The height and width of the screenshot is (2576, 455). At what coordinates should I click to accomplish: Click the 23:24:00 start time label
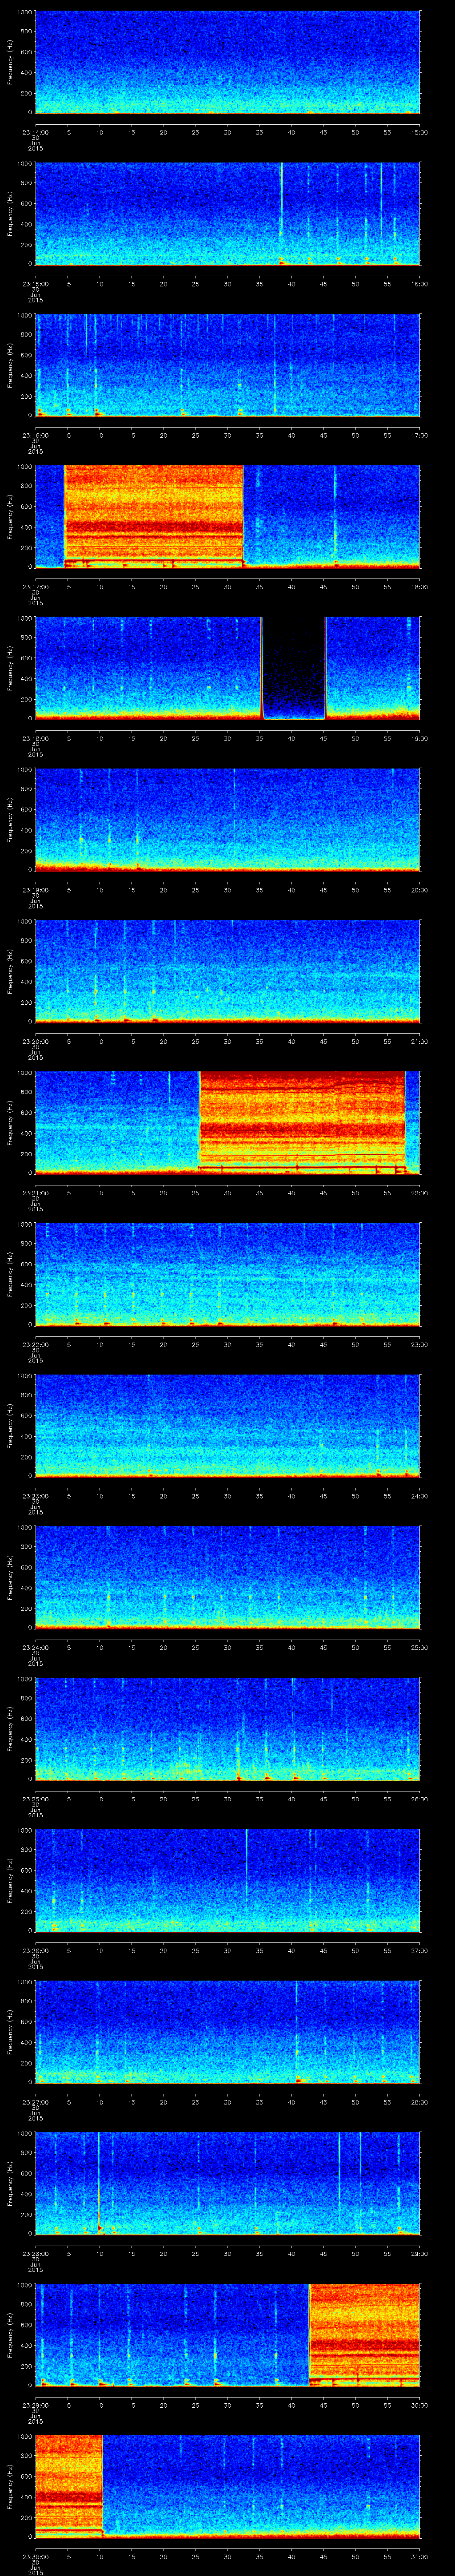pyautogui.click(x=35, y=1647)
